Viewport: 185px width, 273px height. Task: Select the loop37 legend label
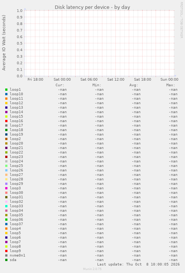[x=16, y=224]
